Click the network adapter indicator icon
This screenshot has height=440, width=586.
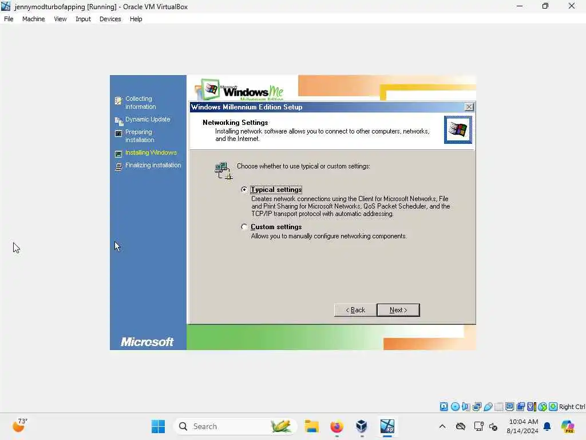coord(477,407)
